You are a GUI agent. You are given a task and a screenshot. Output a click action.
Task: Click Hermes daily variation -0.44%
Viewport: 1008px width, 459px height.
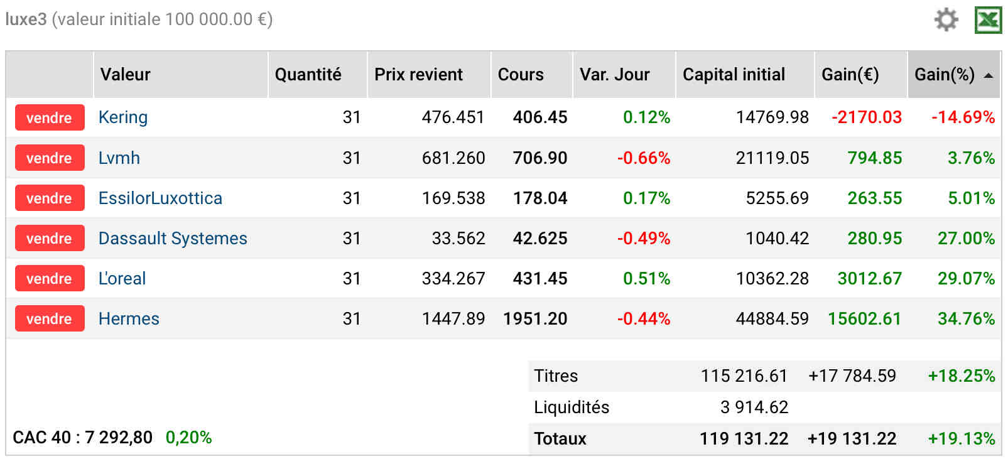tap(644, 318)
